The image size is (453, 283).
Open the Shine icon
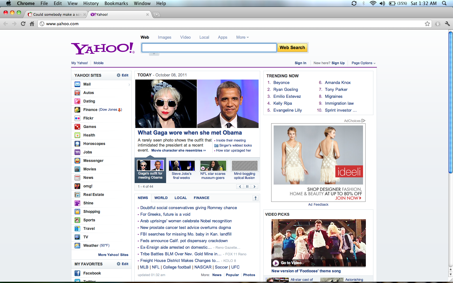pos(77,203)
